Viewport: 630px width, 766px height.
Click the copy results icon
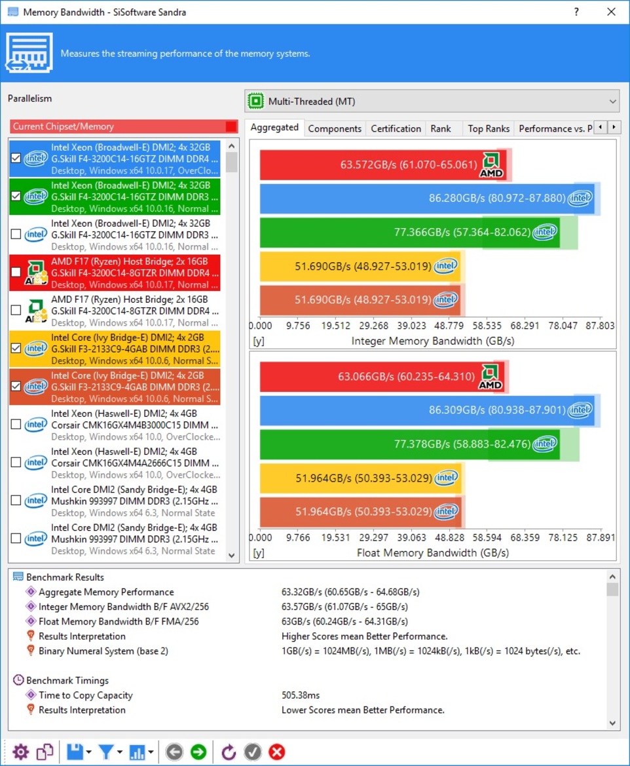(45, 752)
